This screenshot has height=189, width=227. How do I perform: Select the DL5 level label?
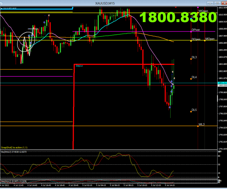pos(194,110)
